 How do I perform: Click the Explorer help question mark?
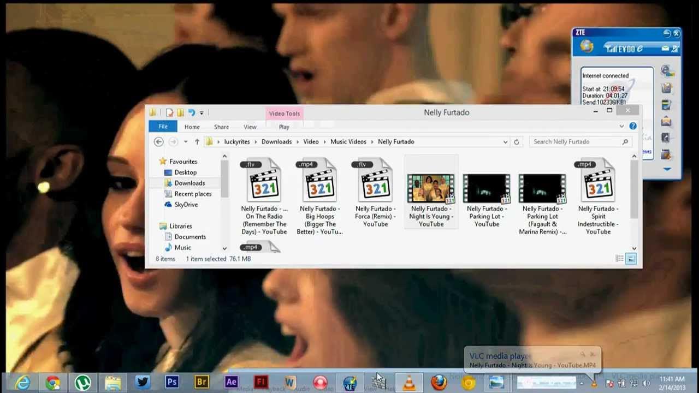click(633, 126)
